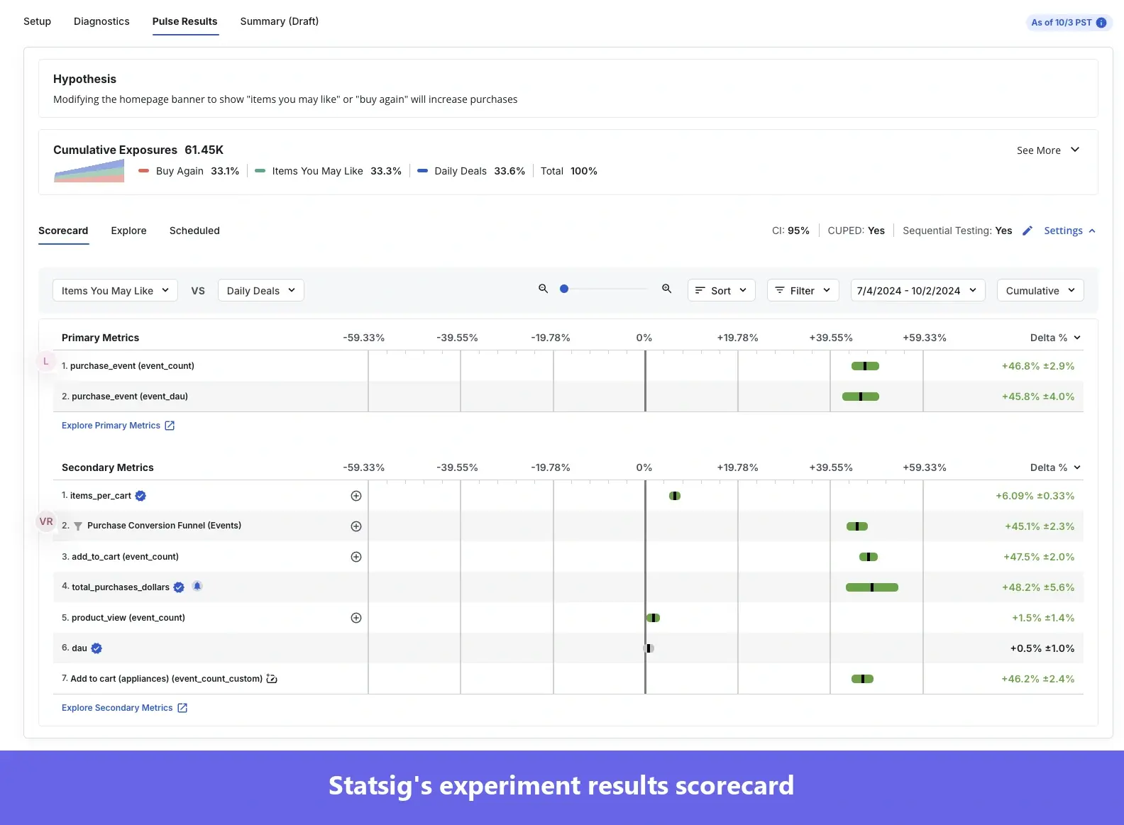1124x825 pixels.
Task: Click plus circle icon on add_to_cart row
Action: pyautogui.click(x=356, y=557)
